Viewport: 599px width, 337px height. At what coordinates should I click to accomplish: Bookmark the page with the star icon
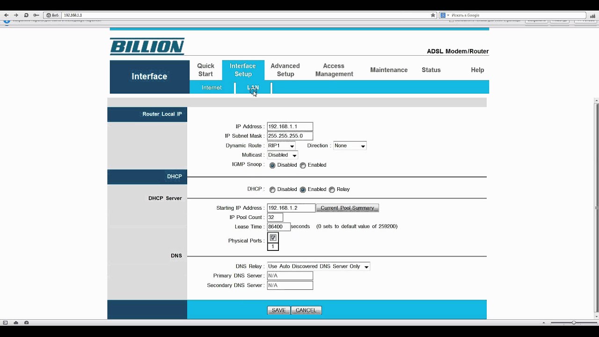coord(433,15)
